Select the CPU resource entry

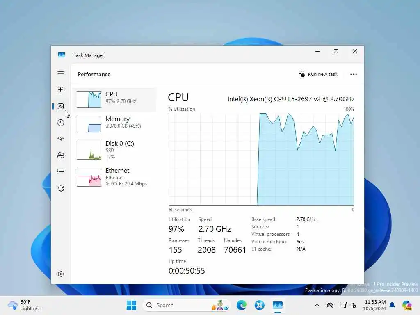[x=114, y=99]
